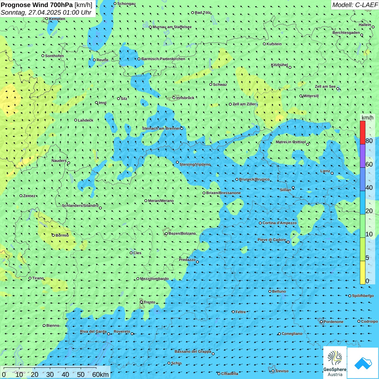Click the Imst city label
Viewport: 379px width, 379px height.
point(102,103)
